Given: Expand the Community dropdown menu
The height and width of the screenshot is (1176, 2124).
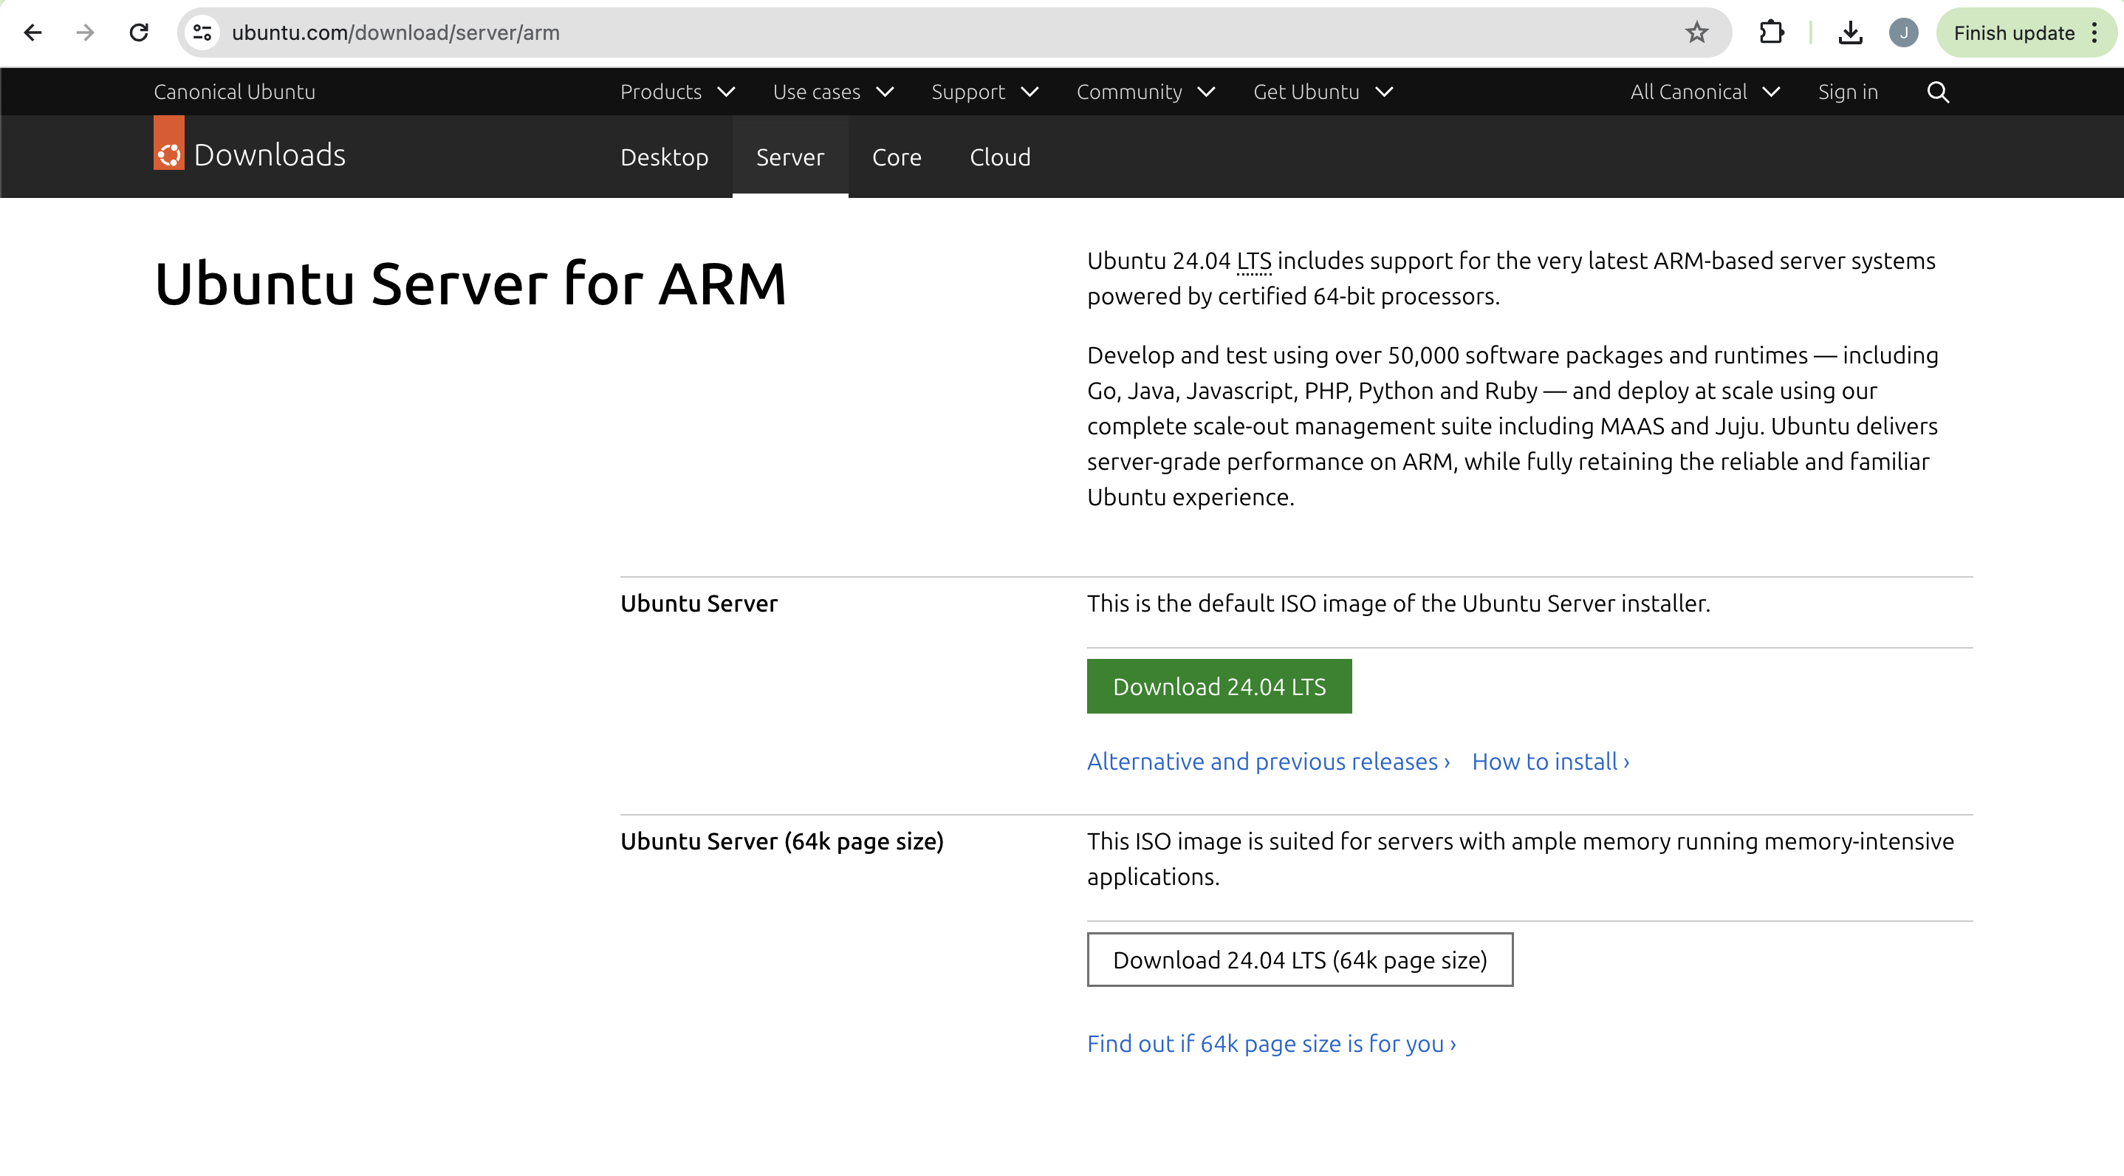Looking at the screenshot, I should tap(1146, 92).
